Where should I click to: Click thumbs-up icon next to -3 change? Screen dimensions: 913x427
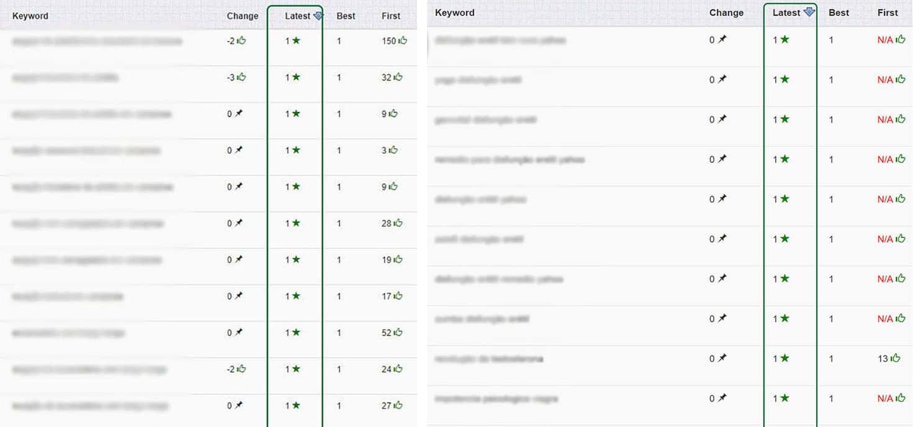coord(241,77)
